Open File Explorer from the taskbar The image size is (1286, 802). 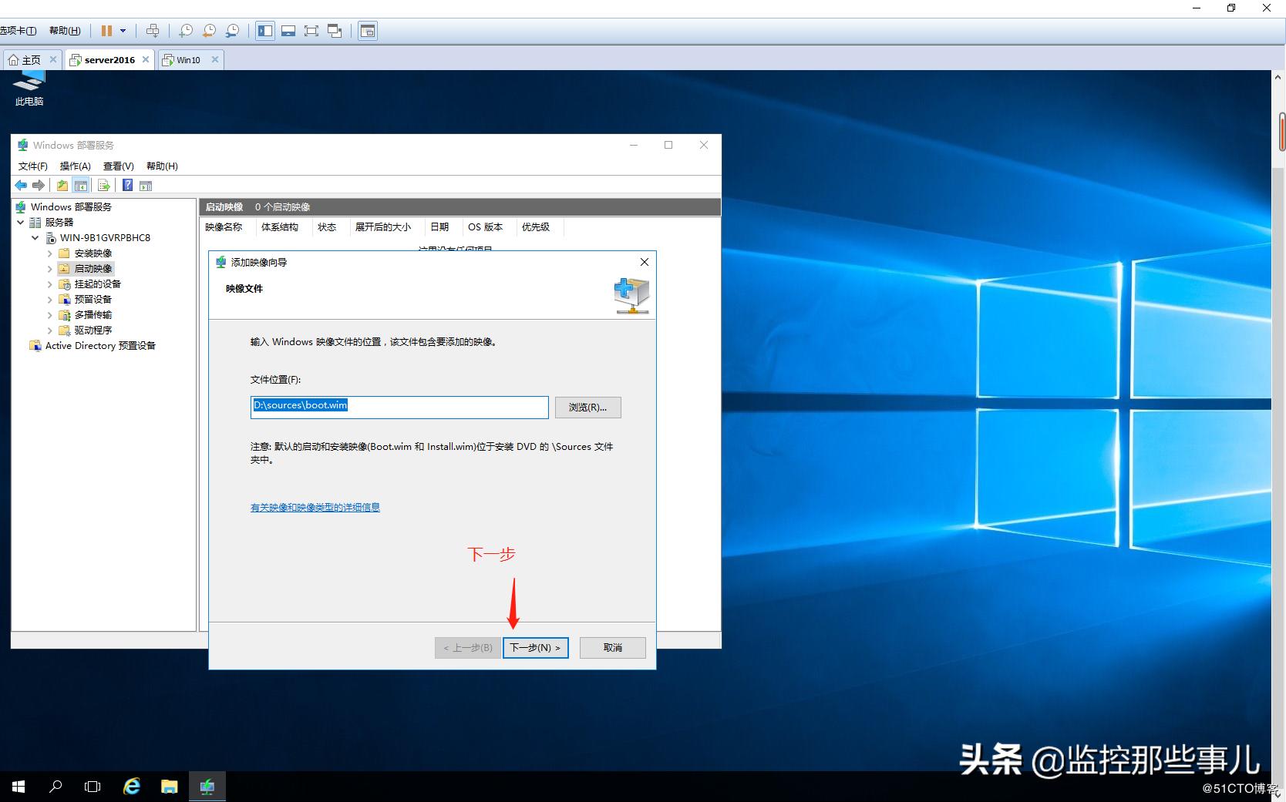point(169,786)
